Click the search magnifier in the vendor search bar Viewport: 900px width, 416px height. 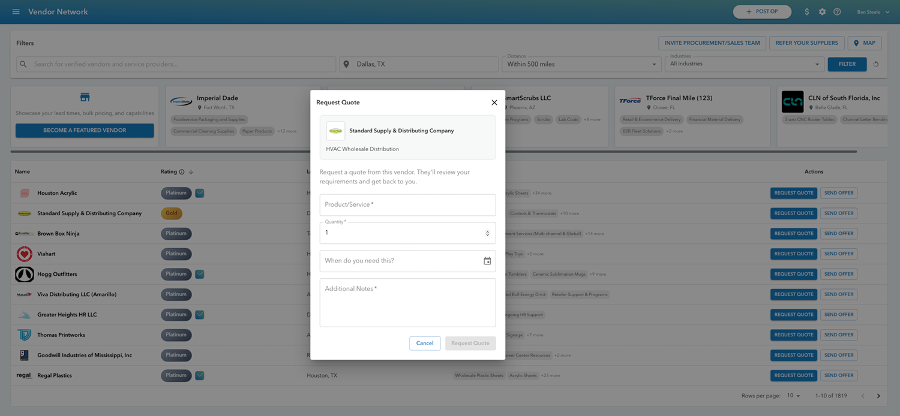coord(23,64)
